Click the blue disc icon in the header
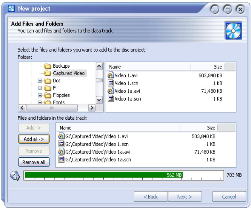This screenshot has height=208, width=251. [x=233, y=31]
